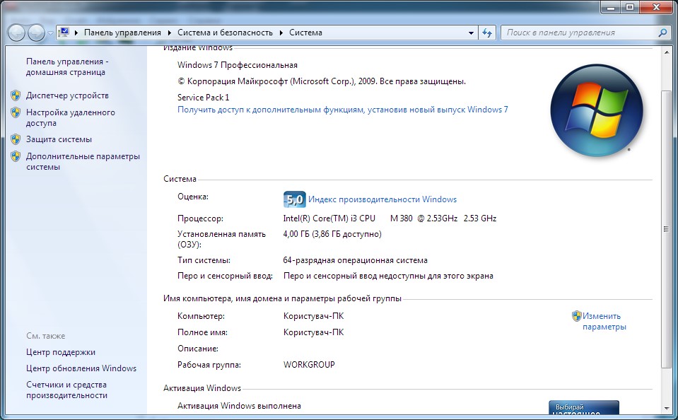Image resolution: width=678 pixels, height=420 pixels.
Task: Expand breadcrumb arrow after Система и безопасность
Action: [281, 33]
